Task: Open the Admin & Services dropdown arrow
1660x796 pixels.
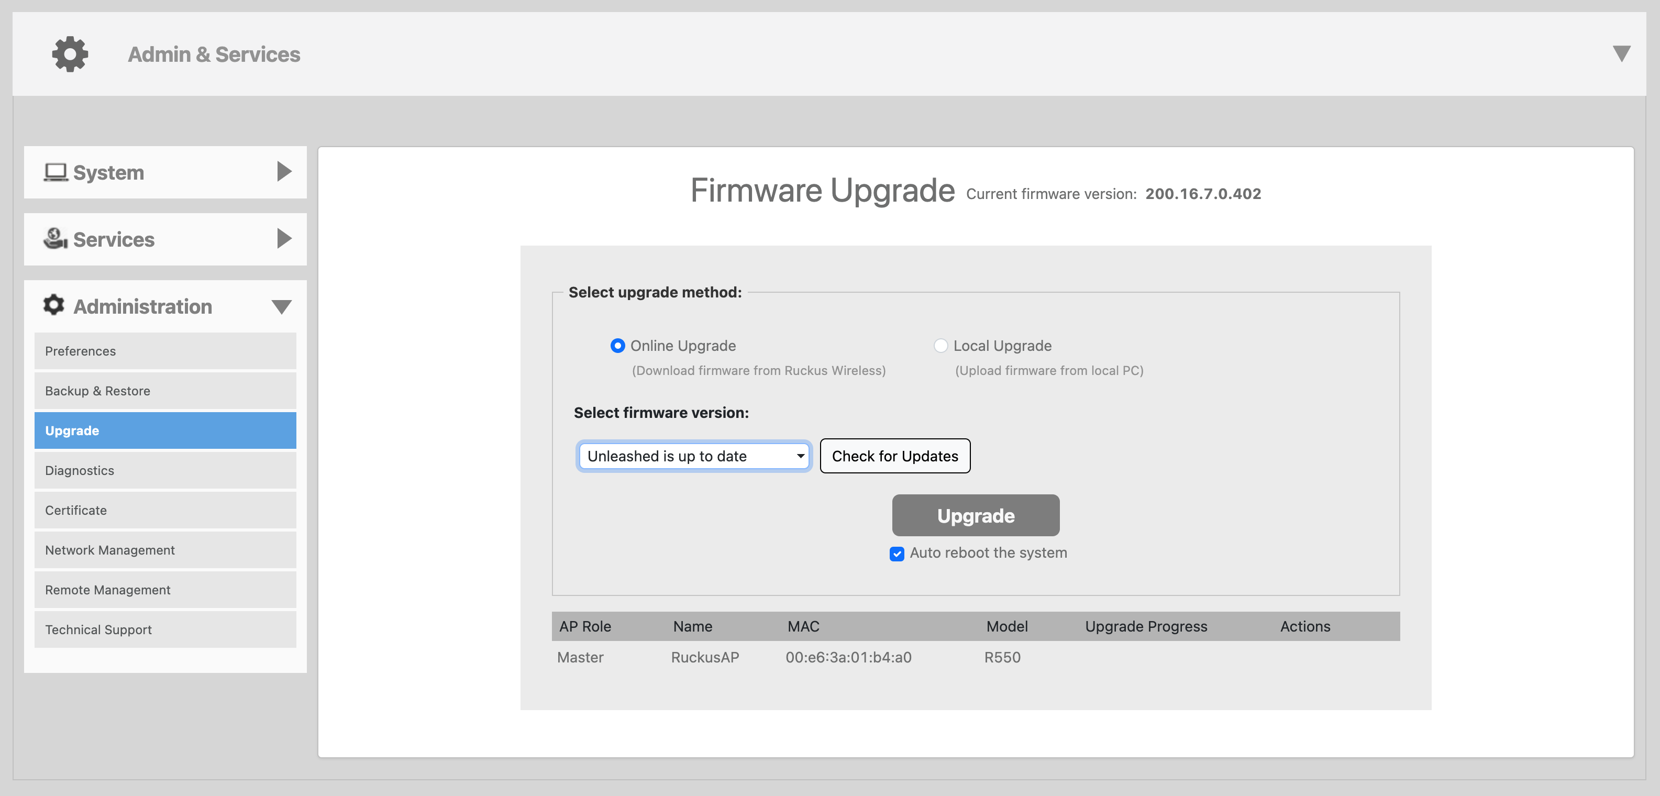Action: pyautogui.click(x=1621, y=53)
